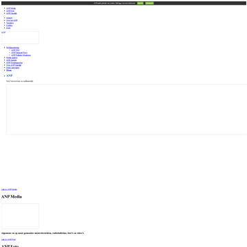Viewport: 247px width, 247px height.
Task: Open the Mediamonitoring menu item
Action: pyautogui.click(x=13, y=47)
